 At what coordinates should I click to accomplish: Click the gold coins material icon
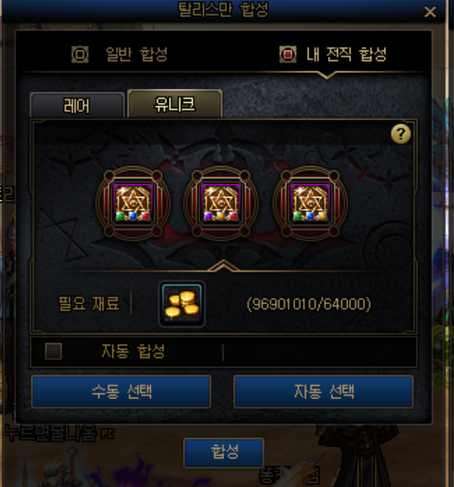[x=182, y=304]
